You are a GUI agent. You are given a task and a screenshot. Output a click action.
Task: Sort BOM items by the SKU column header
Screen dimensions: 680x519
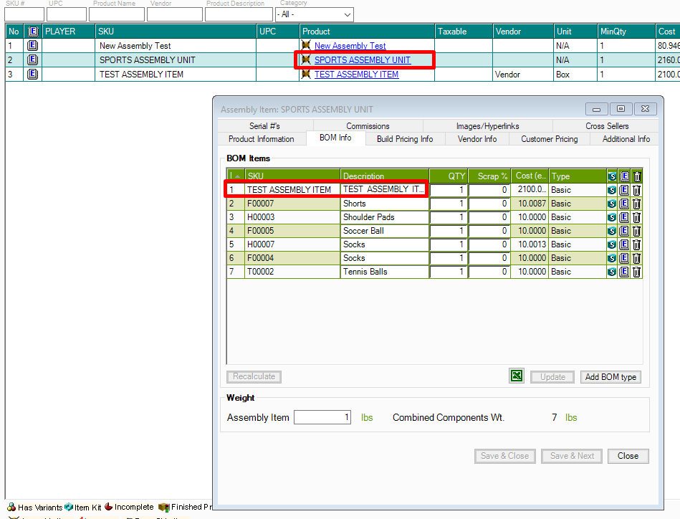292,176
